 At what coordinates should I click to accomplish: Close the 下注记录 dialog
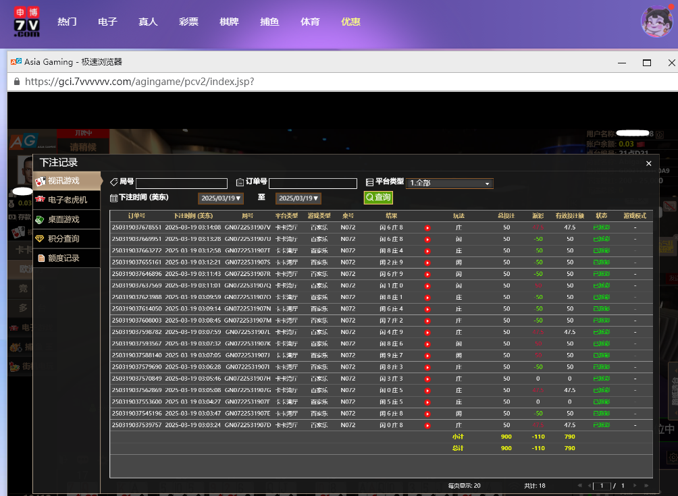648,163
